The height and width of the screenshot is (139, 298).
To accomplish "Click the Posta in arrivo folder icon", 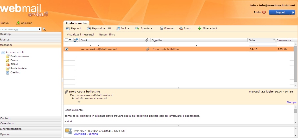I will click(7, 56).
